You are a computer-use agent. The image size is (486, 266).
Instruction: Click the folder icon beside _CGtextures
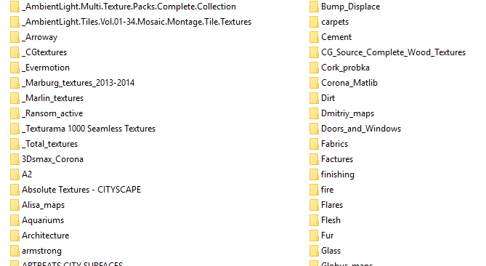pyautogui.click(x=15, y=52)
